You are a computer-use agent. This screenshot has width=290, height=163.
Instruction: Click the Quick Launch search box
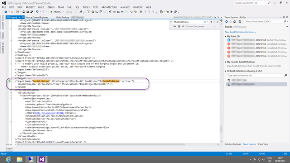[x=253, y=3]
